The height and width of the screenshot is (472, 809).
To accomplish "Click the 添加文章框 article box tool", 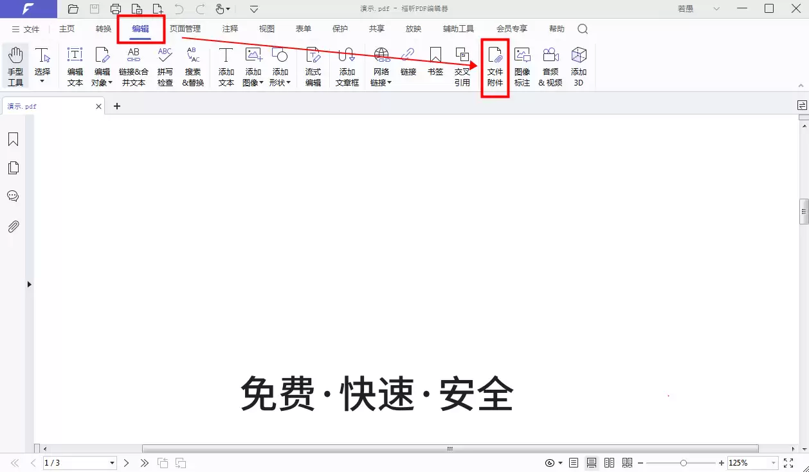I will (347, 66).
